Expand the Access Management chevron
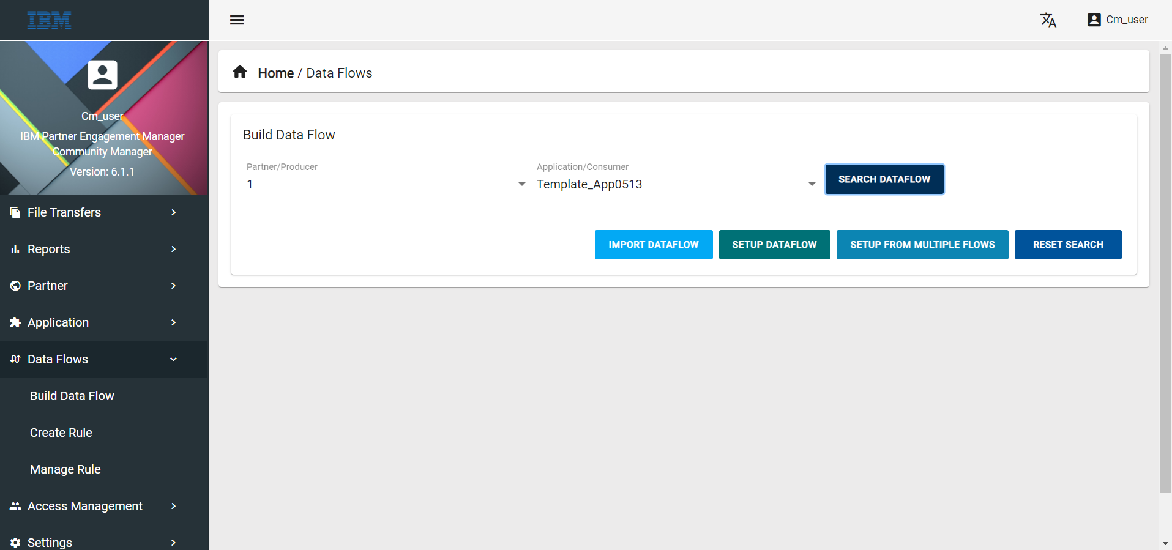1172x550 pixels. pyautogui.click(x=173, y=506)
